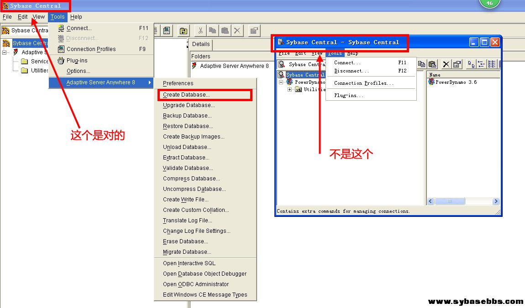Select Open ODBC Administrator in the submenu
525x308 pixels.
click(x=205, y=284)
